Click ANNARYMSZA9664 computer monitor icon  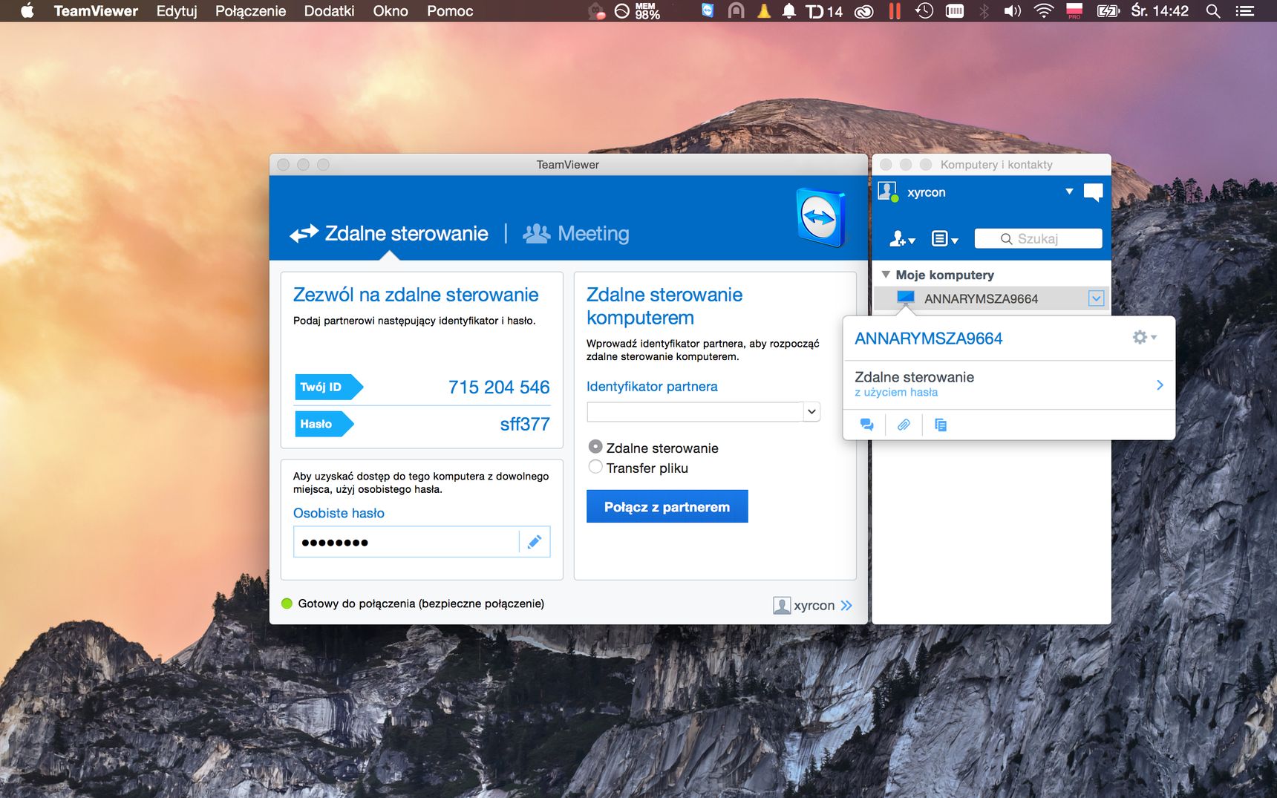tap(906, 298)
